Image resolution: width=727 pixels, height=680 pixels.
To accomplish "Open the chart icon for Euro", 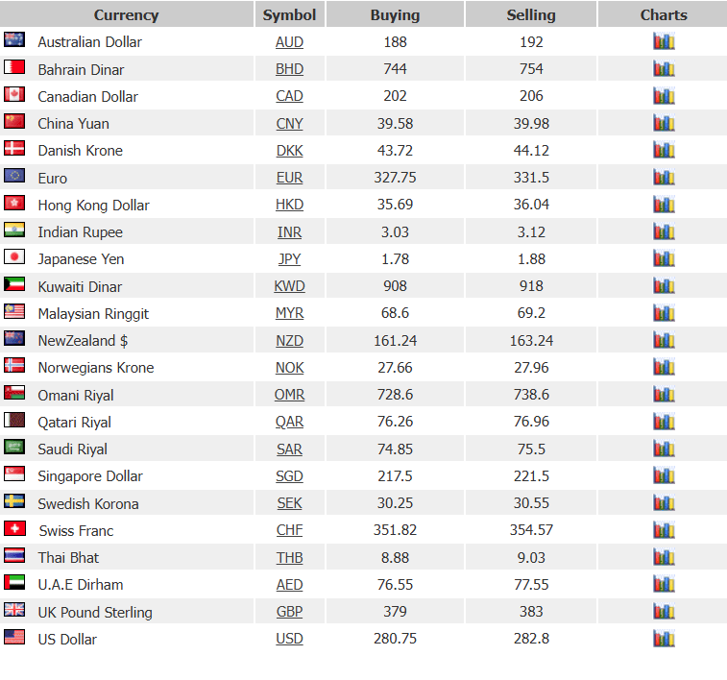I will tap(664, 177).
